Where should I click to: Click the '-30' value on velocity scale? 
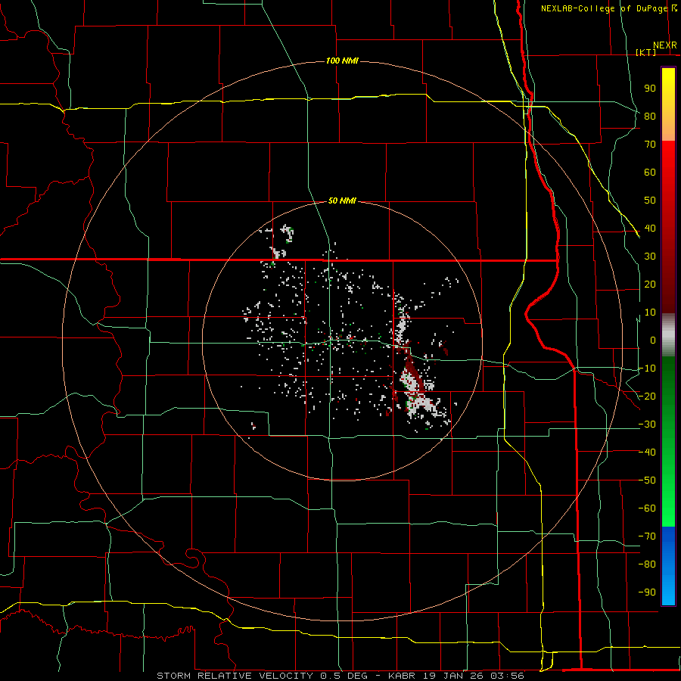[647, 424]
